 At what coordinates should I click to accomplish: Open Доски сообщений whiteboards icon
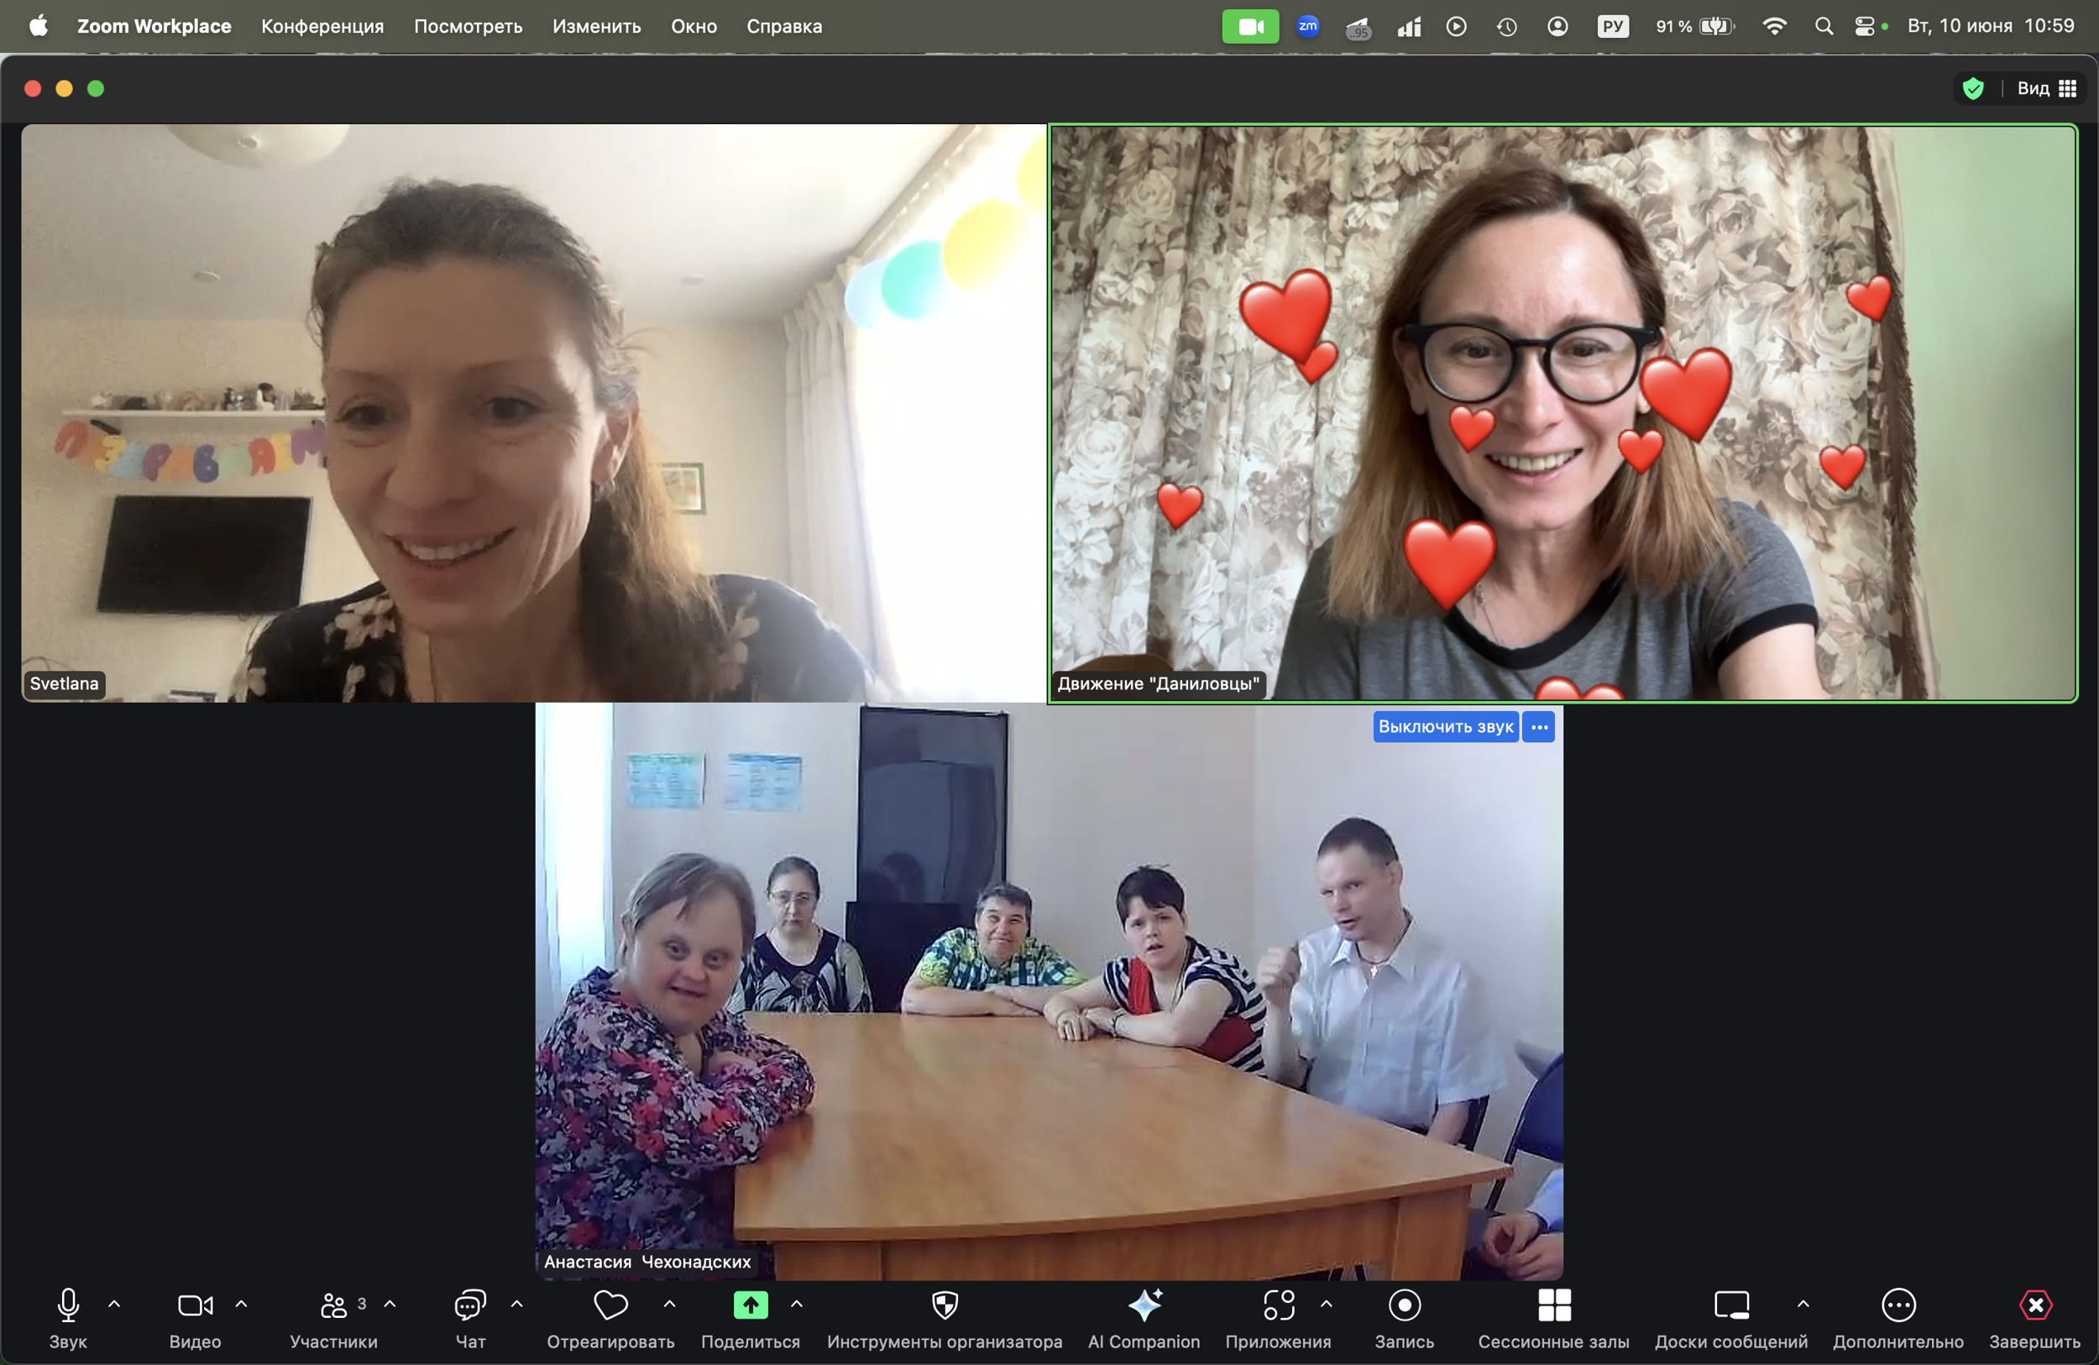(1730, 1306)
